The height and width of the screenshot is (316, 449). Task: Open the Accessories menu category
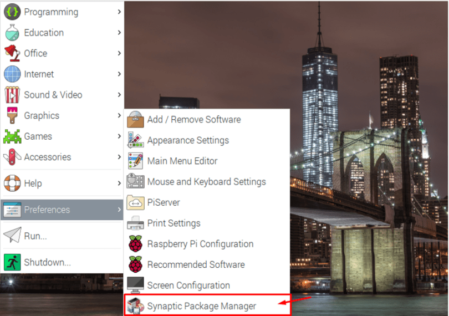pos(62,157)
